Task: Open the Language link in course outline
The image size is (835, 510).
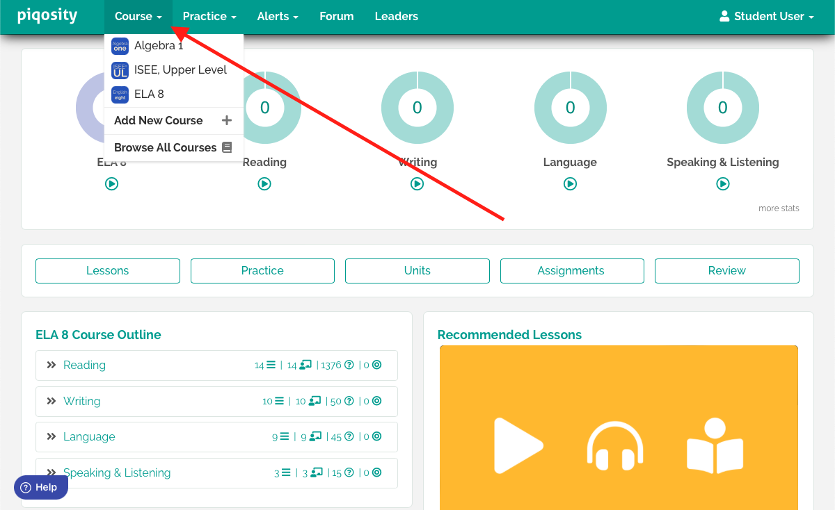Action: pos(89,436)
